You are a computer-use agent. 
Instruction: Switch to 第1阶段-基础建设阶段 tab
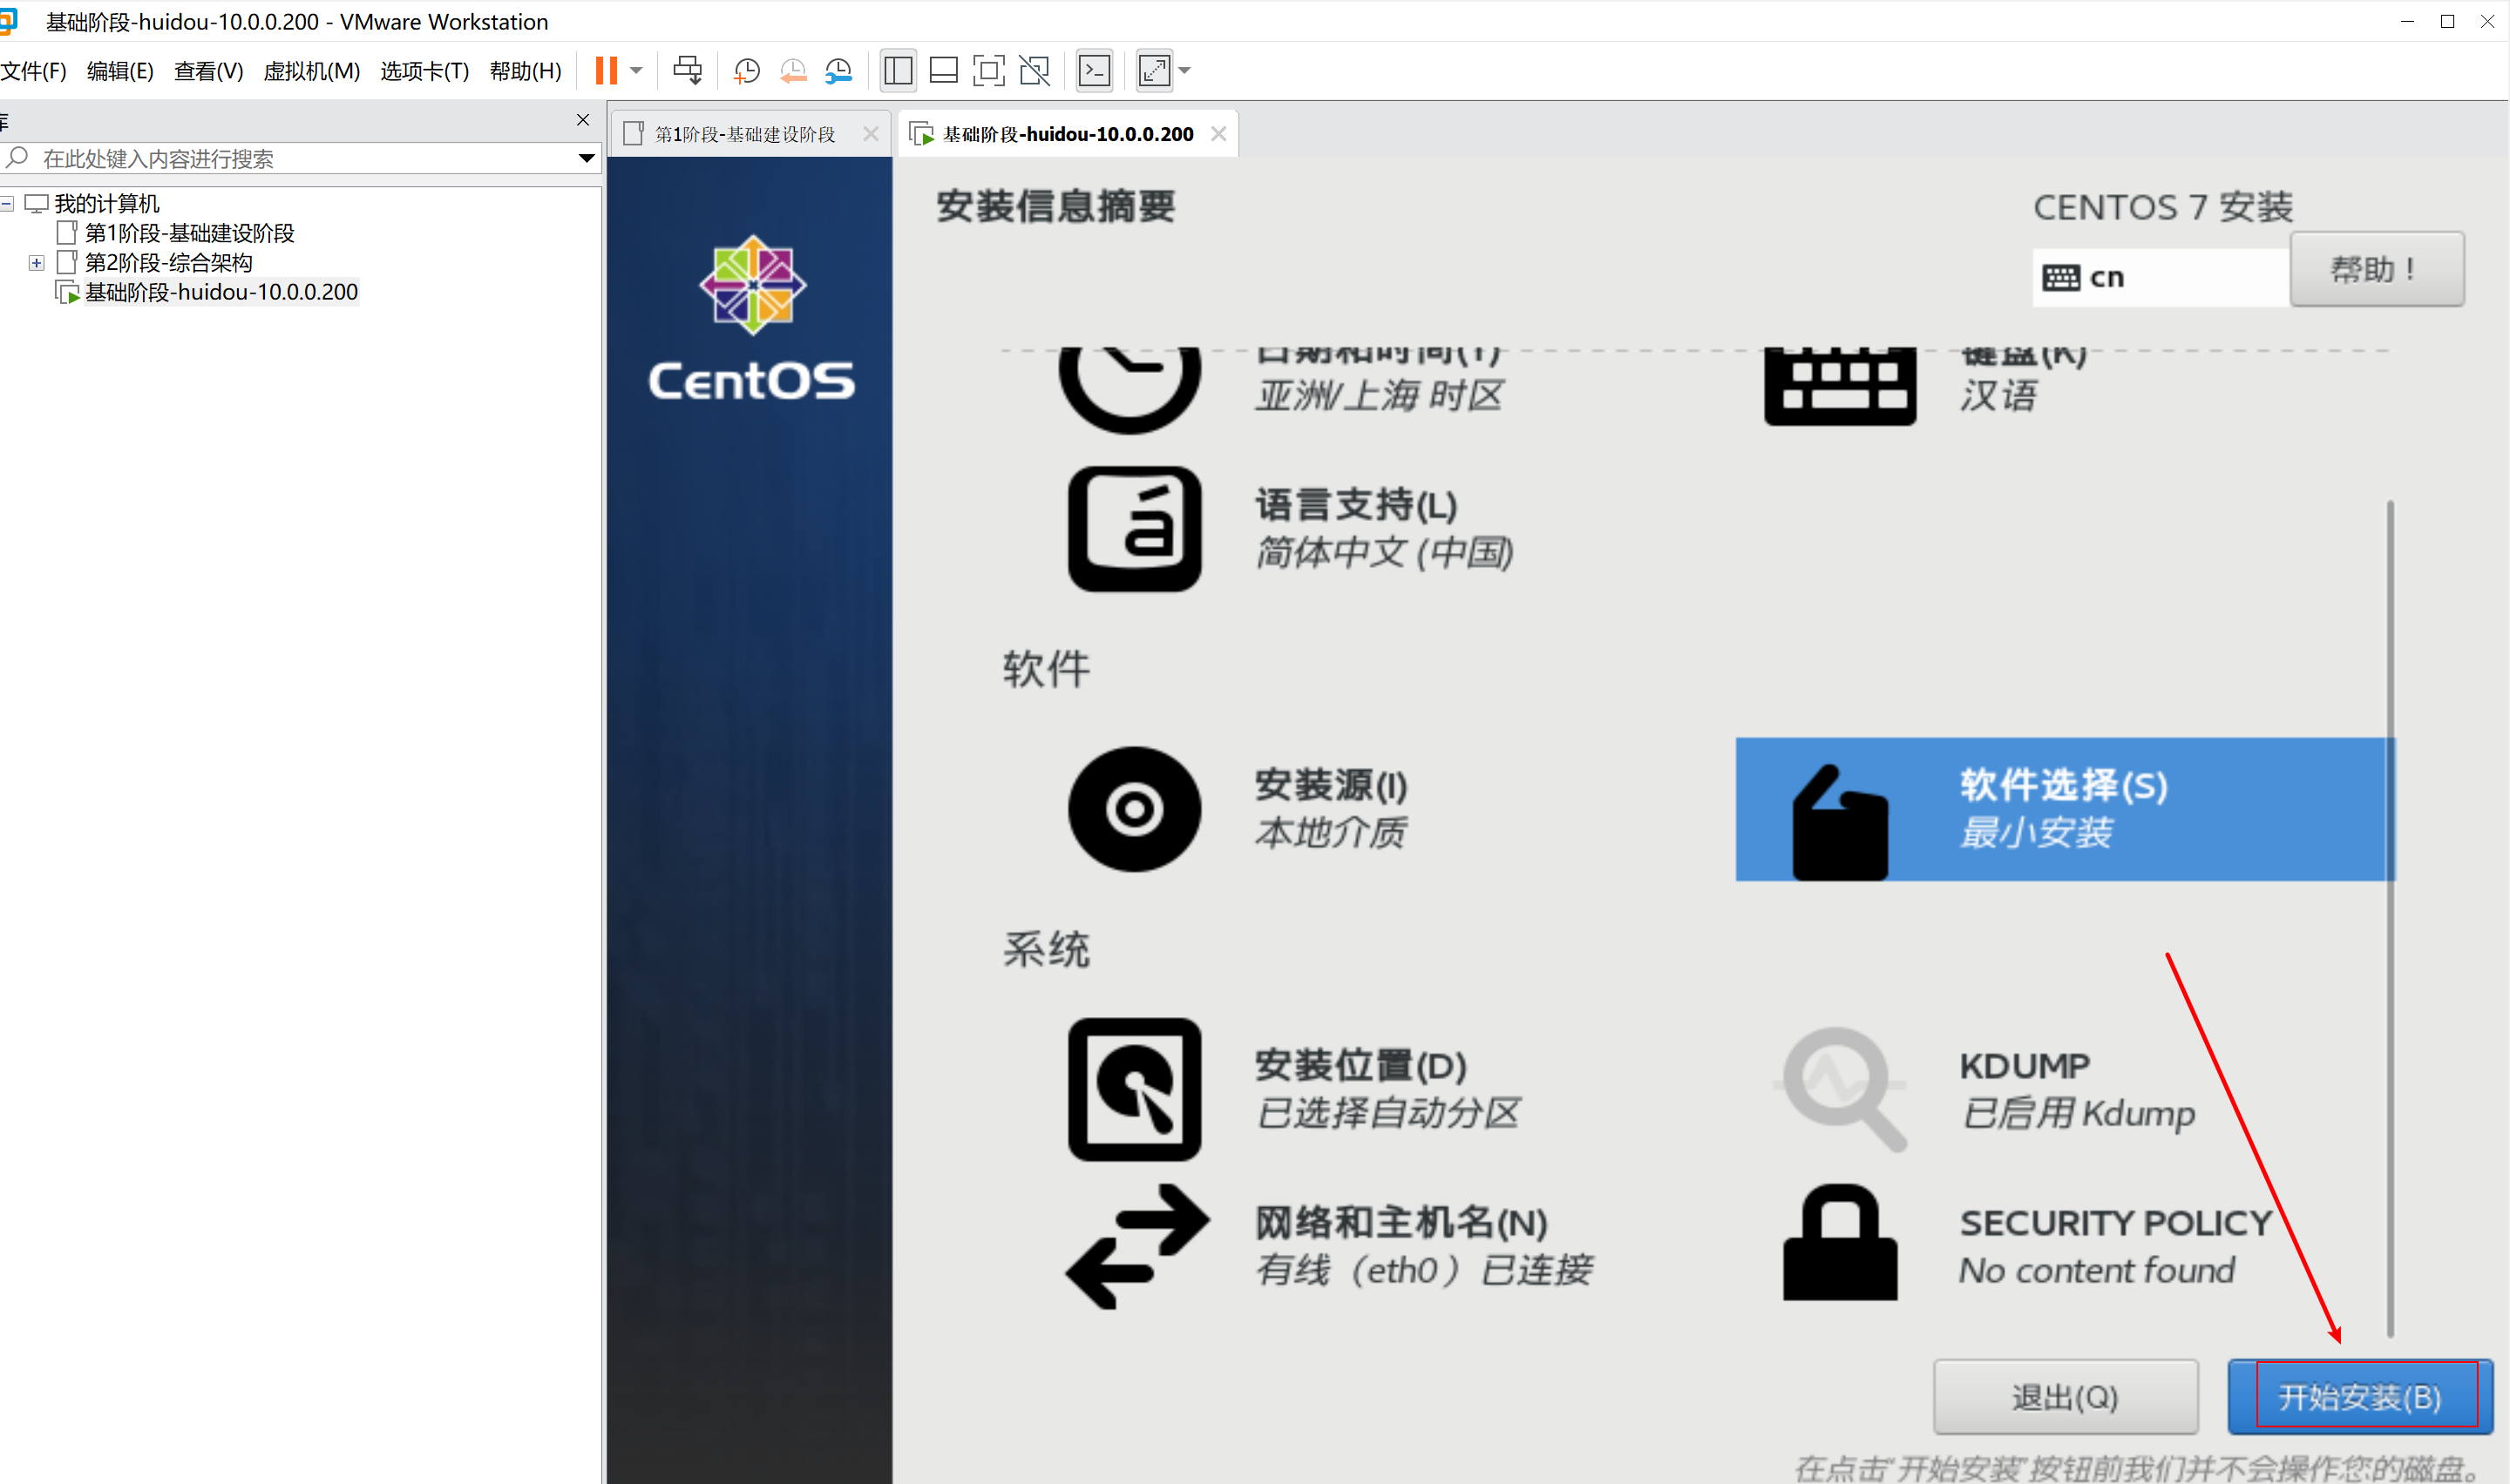744,134
